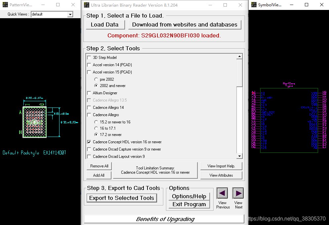
Task: Uncheck Cadence Concept HDL version 16 or newer
Action: (x=89, y=142)
